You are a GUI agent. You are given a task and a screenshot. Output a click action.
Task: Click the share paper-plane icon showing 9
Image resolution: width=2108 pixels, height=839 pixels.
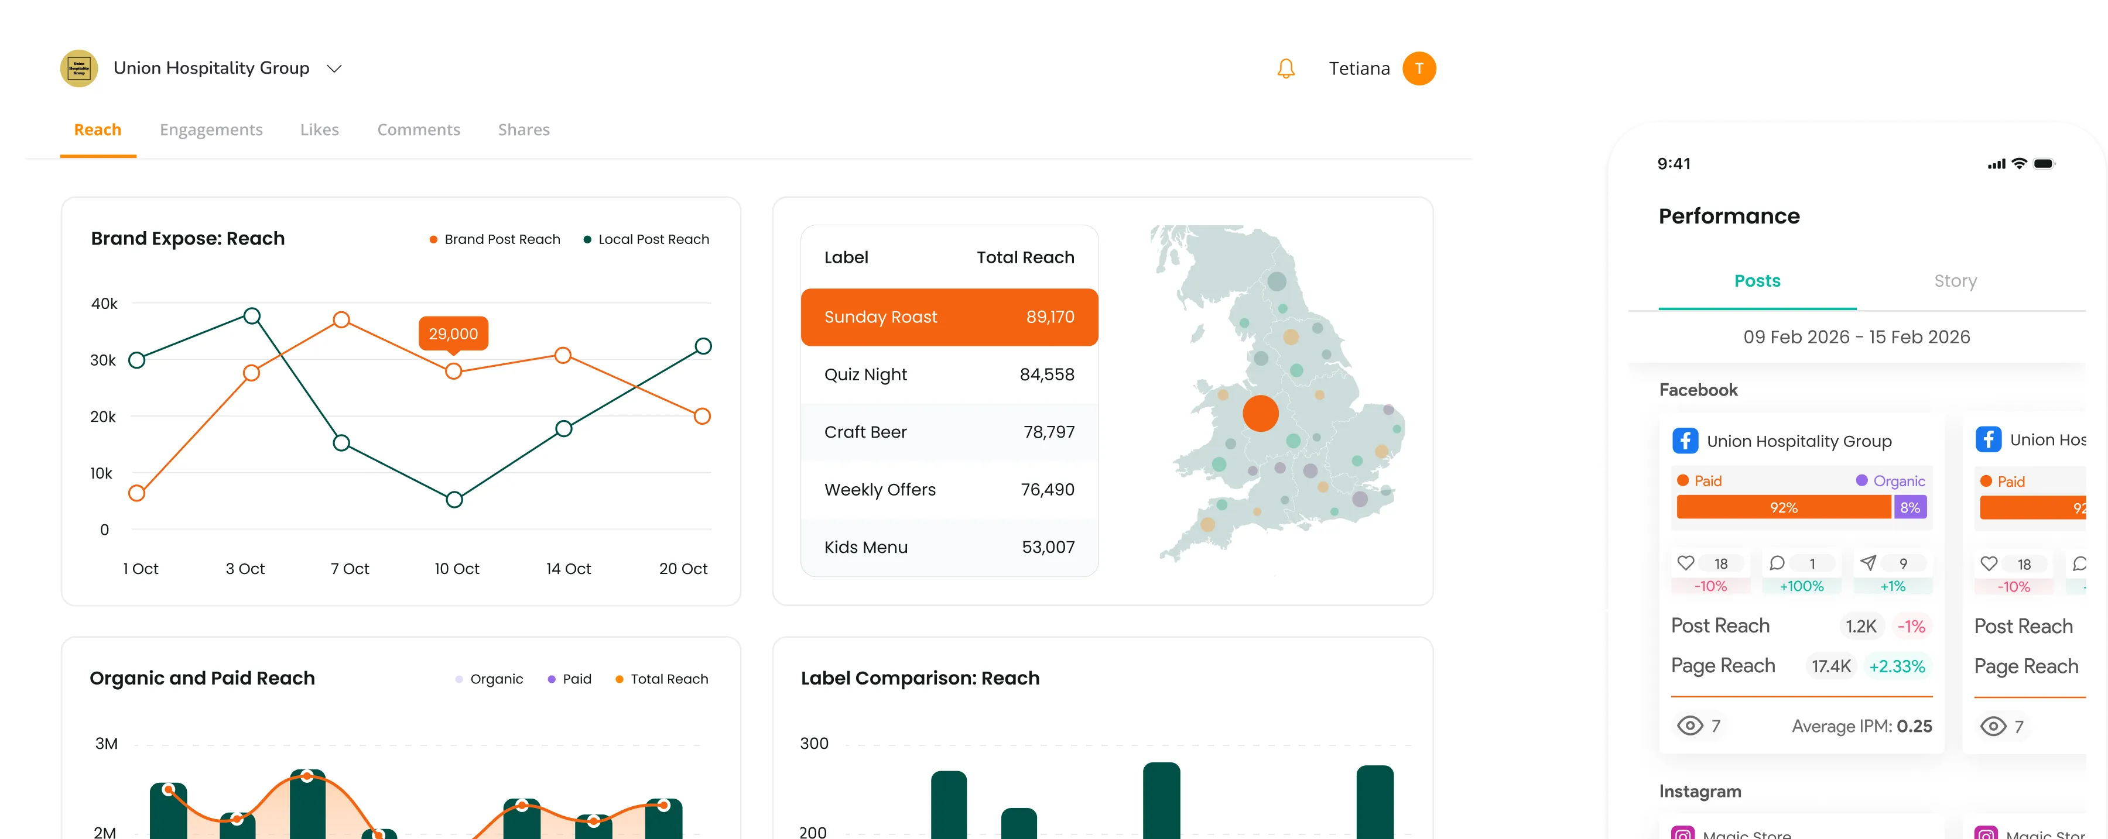pyautogui.click(x=1869, y=563)
